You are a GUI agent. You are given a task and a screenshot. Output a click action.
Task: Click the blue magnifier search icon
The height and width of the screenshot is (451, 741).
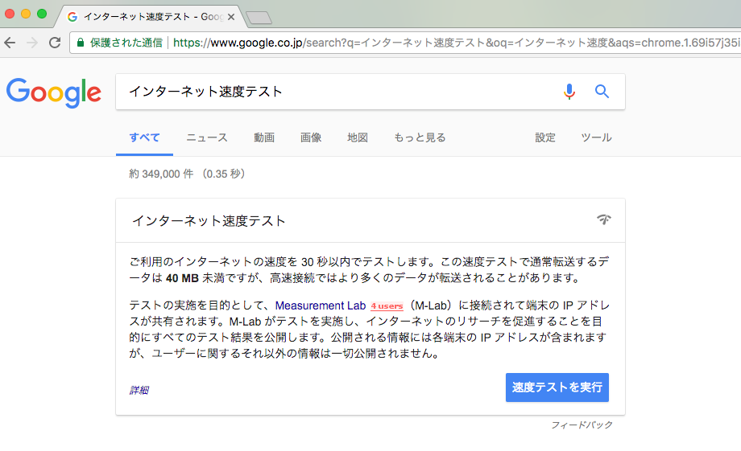coord(602,91)
